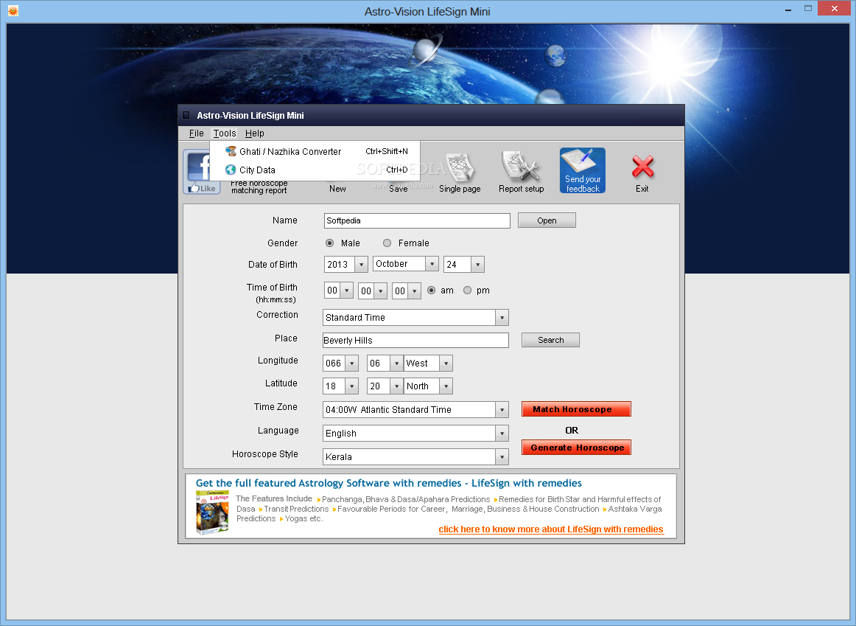Viewport: 856px width, 626px height.
Task: Choose am for time of birth
Action: point(431,291)
